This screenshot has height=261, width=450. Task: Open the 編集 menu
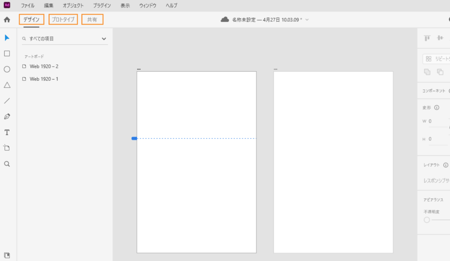(x=49, y=6)
